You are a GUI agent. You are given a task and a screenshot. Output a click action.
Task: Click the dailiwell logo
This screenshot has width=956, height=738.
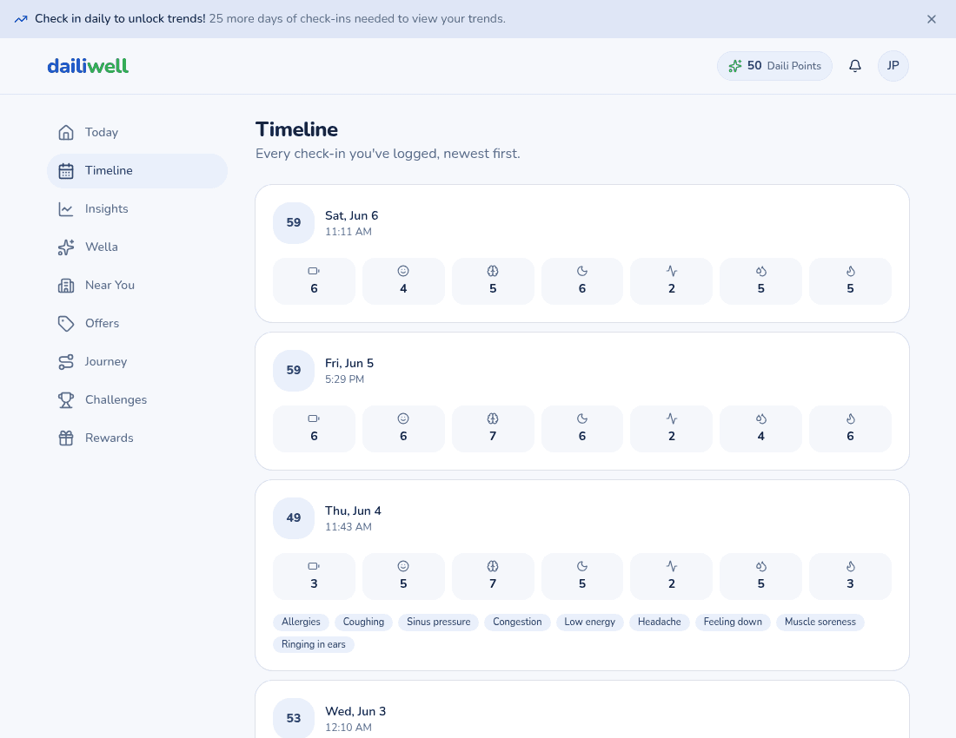coord(88,66)
